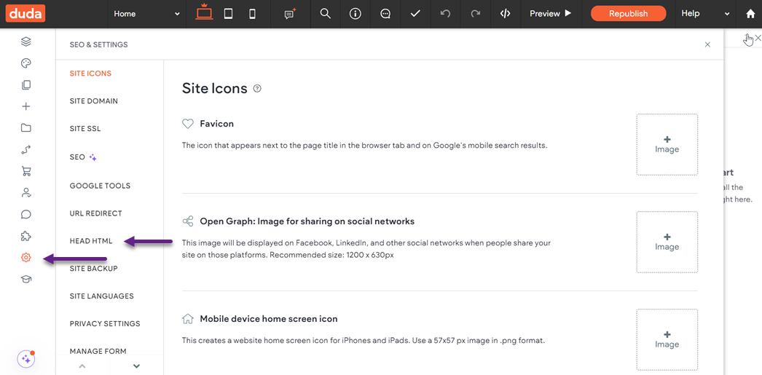Select URL Redirect menu item
The image size is (762, 375).
[x=95, y=213]
